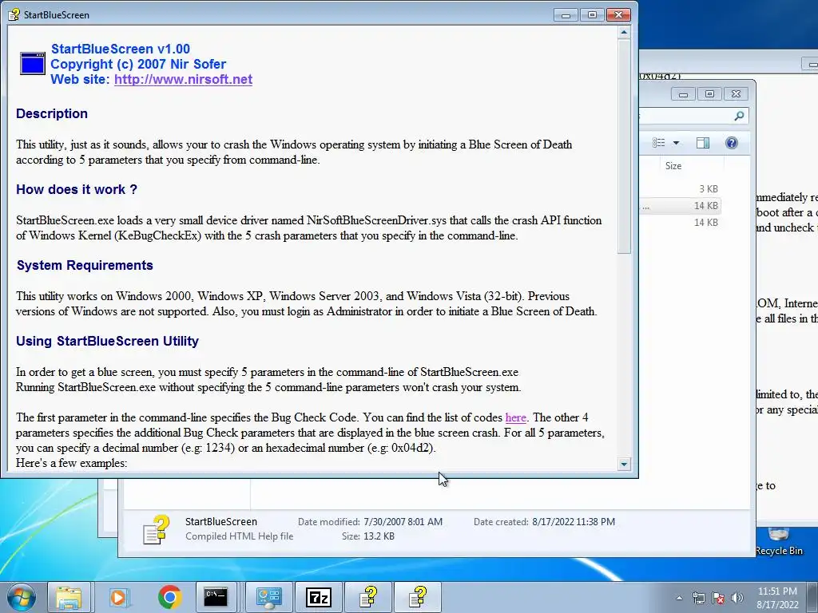The width and height of the screenshot is (818, 613).
Task: Select the 3 KB file row in Explorer
Action: point(681,188)
